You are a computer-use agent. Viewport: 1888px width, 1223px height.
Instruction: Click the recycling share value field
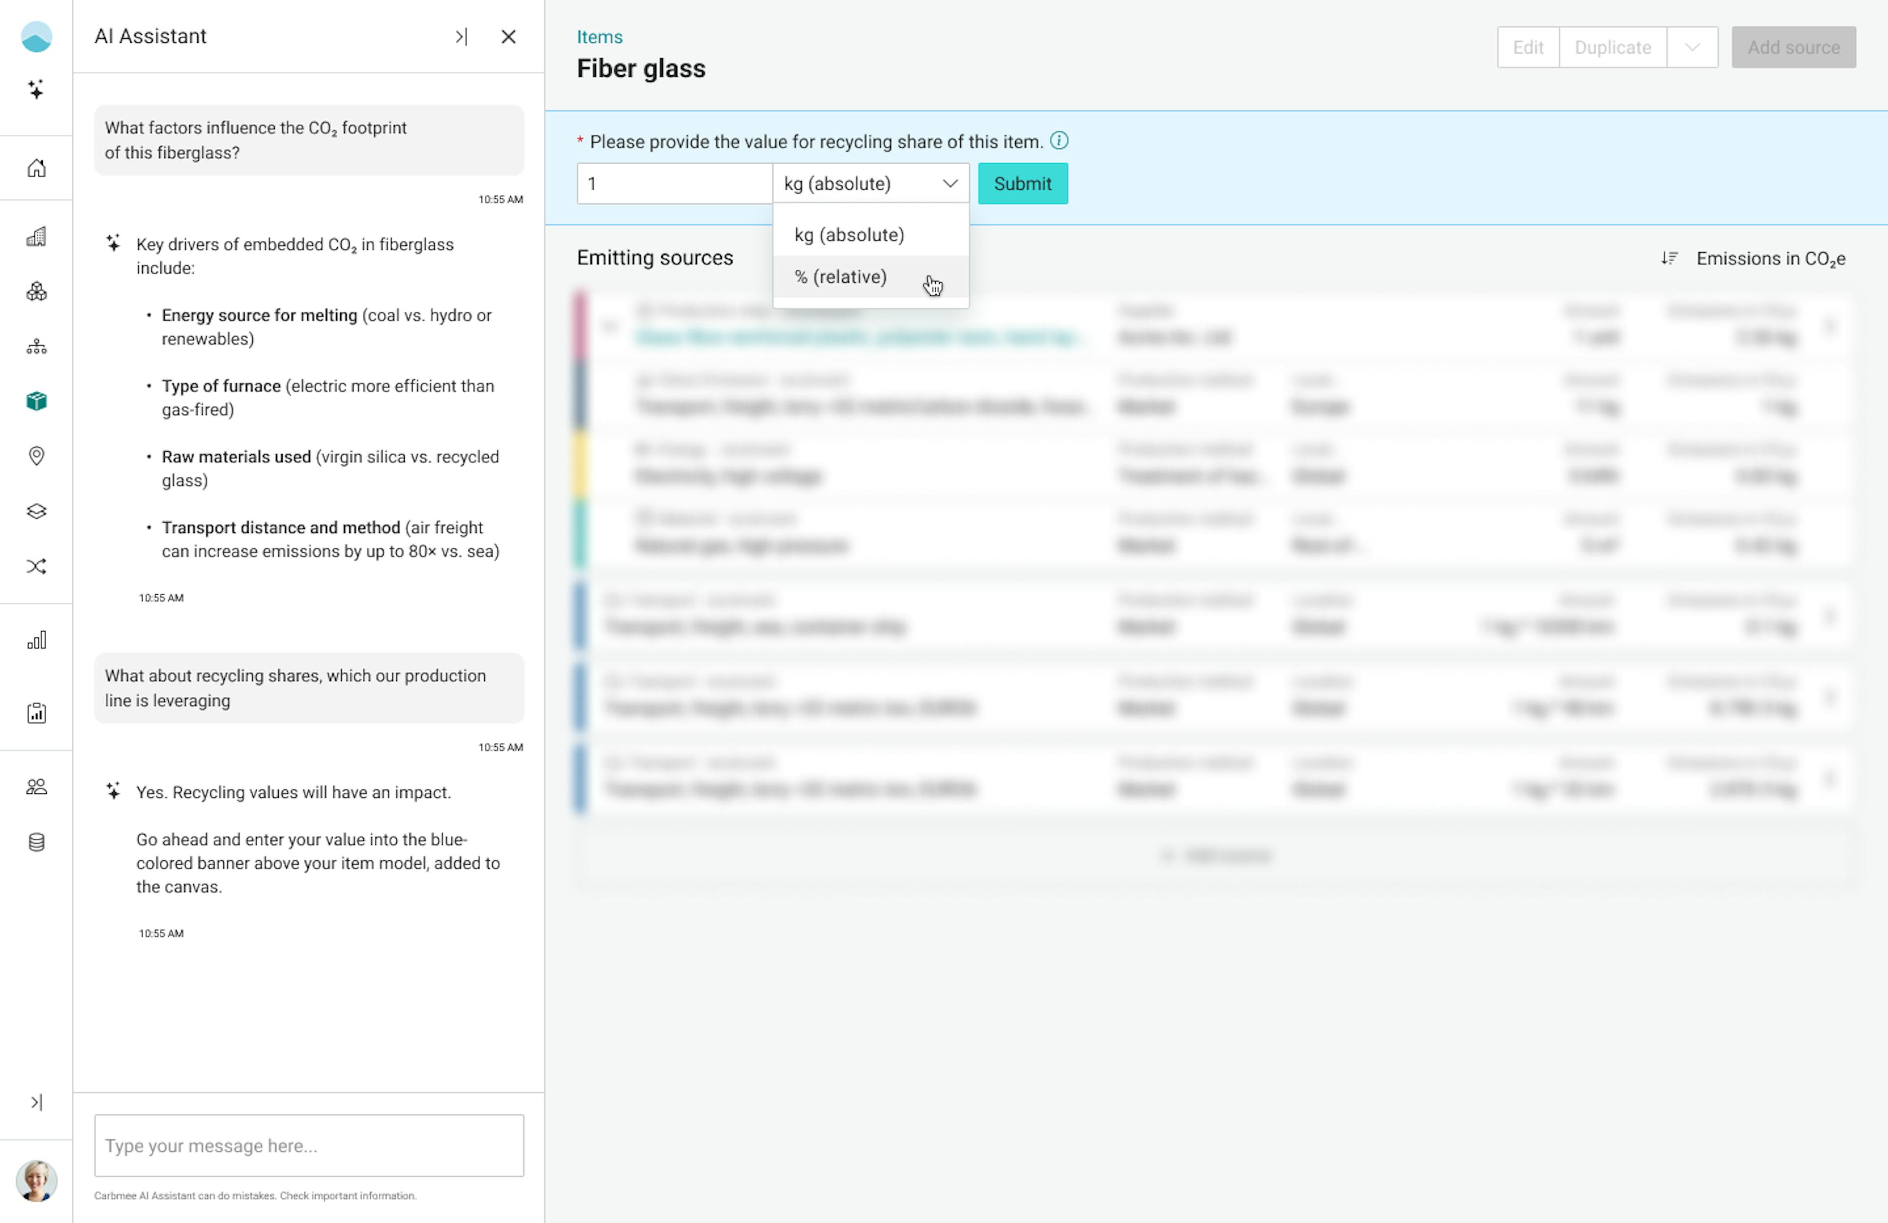(x=674, y=184)
